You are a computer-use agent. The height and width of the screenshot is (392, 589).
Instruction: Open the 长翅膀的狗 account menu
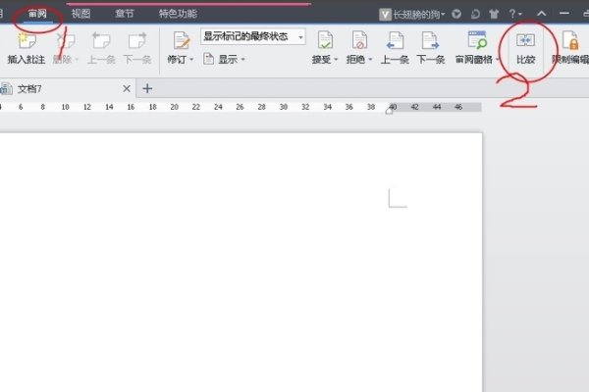coord(412,15)
